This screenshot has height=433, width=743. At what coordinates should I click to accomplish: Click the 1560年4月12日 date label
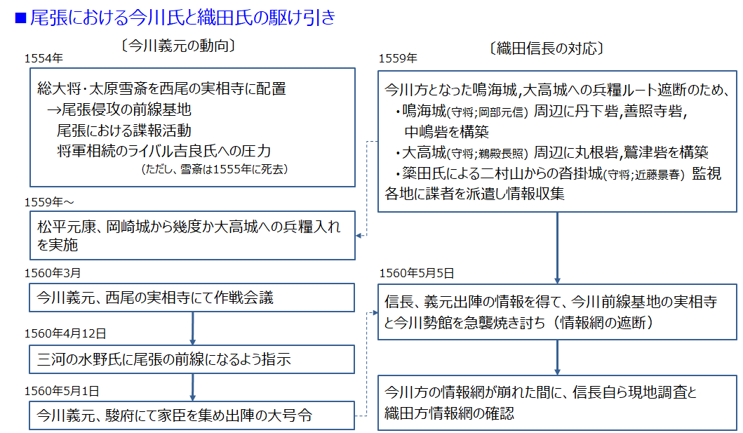67,333
